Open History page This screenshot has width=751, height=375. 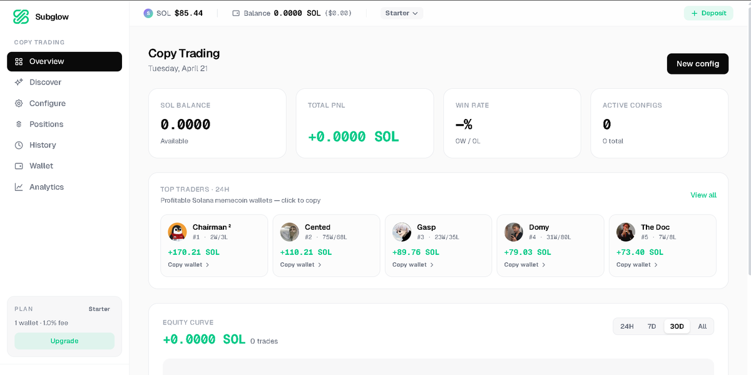click(64, 145)
